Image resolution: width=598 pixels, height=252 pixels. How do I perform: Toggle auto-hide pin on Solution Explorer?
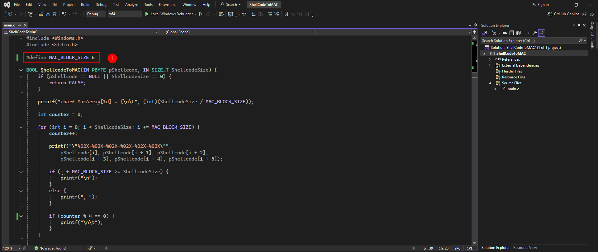click(579, 25)
